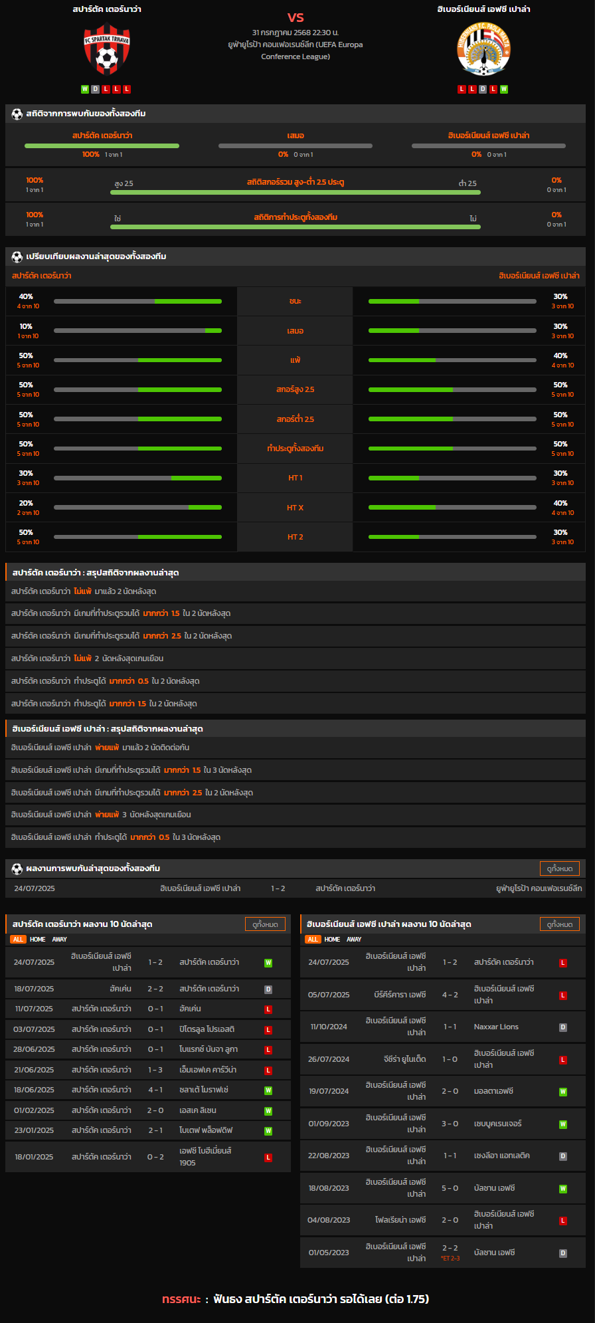Screen dimensions: 595x1323
Task: Click the grey D form badge under Spartak Trnava
Action: [96, 89]
